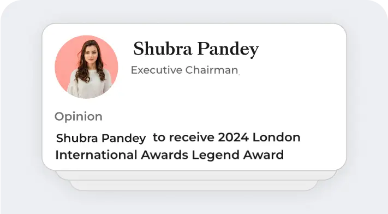Open the London International Awards headline
Viewport: 388px width, 214px height.
click(x=178, y=146)
